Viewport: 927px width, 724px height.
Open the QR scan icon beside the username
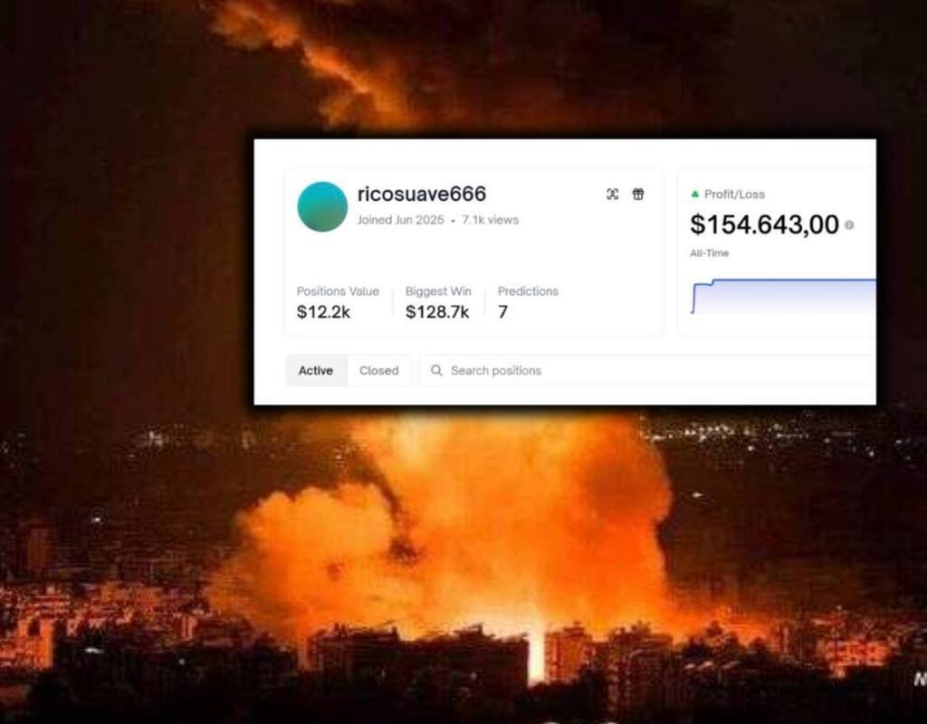click(x=613, y=194)
